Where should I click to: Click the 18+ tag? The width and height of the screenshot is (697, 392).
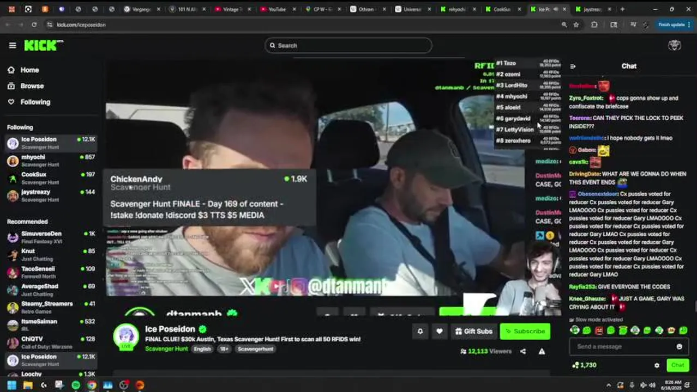pos(224,349)
